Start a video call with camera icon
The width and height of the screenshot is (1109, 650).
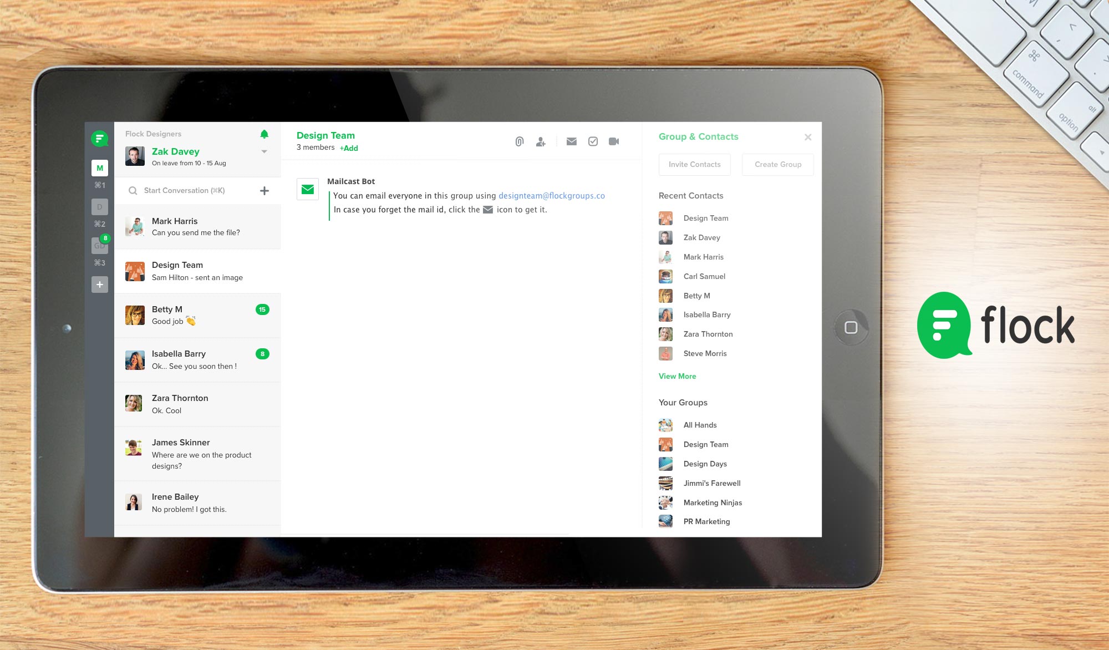click(x=614, y=141)
